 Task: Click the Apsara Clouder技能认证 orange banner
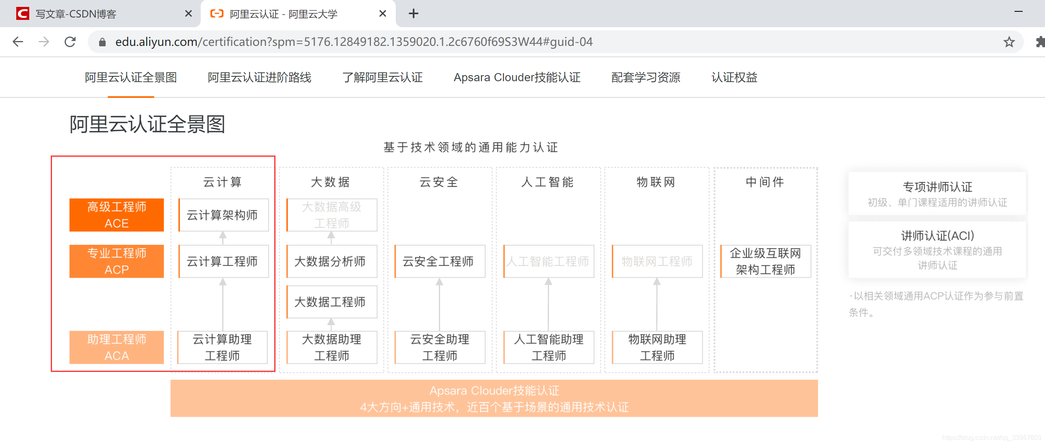pos(494,398)
